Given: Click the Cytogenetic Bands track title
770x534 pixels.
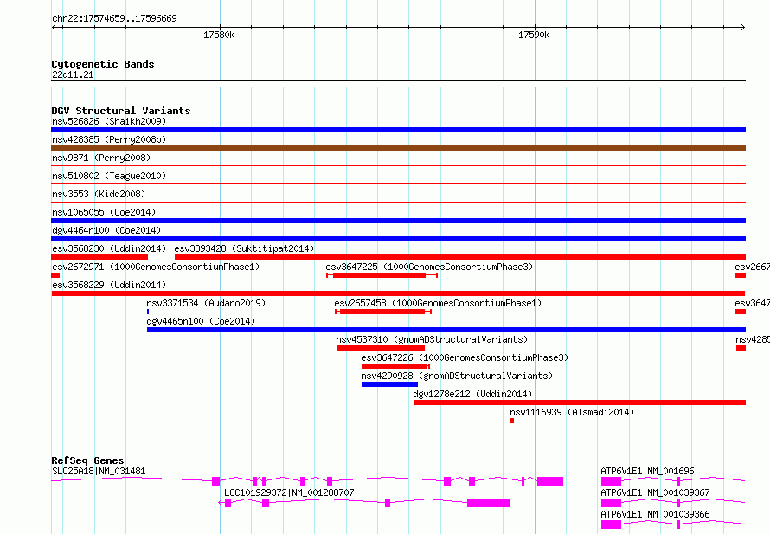Looking at the screenshot, I should [x=103, y=64].
